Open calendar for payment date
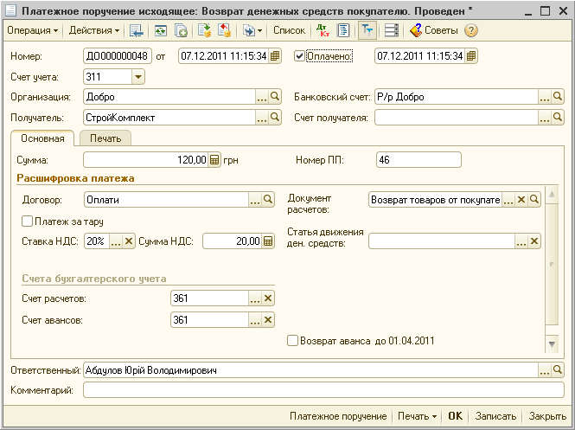575x430 pixels. coord(471,56)
